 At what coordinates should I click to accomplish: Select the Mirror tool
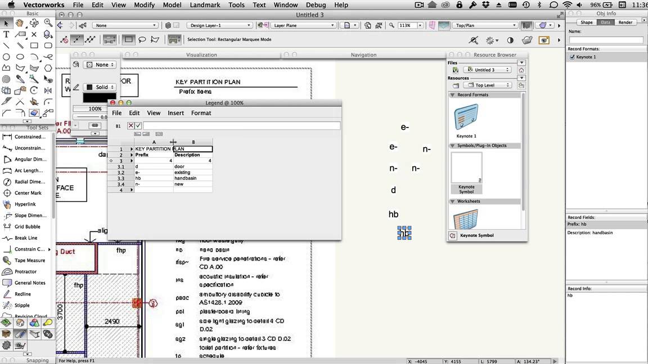click(48, 90)
